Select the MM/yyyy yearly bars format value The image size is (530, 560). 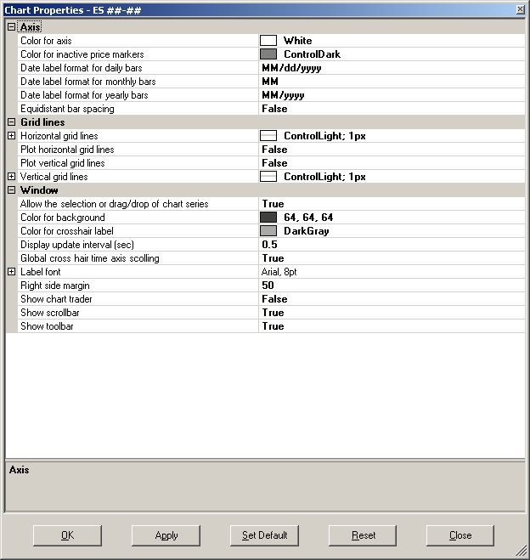click(283, 95)
